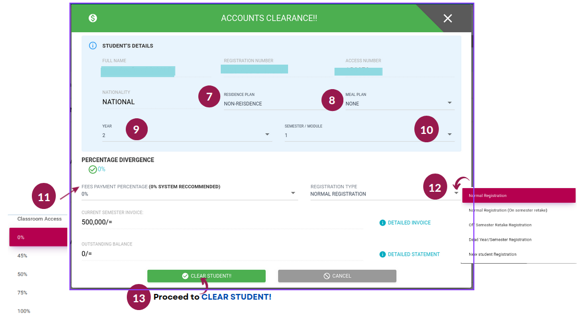Click the dollar icon in header
The height and width of the screenshot is (321, 585).
pos(93,18)
